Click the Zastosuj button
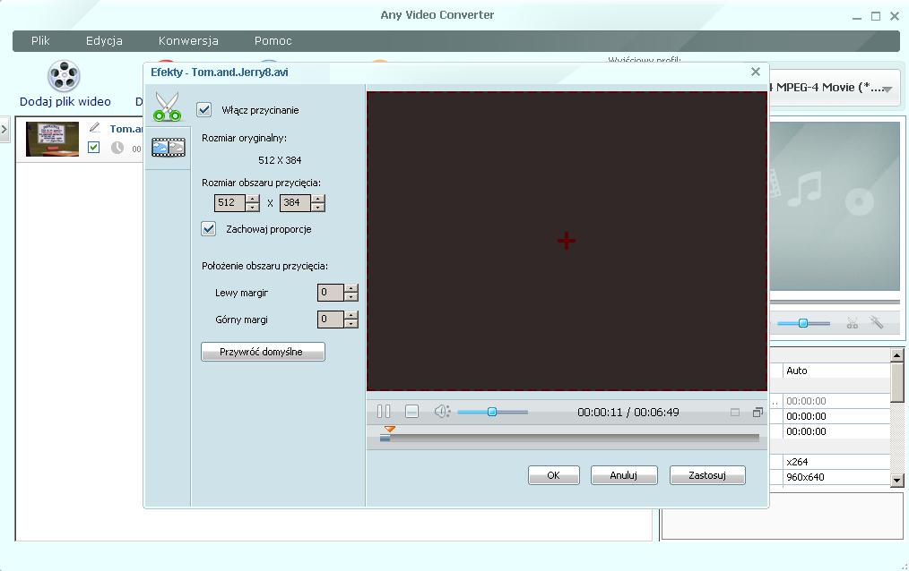 click(706, 475)
